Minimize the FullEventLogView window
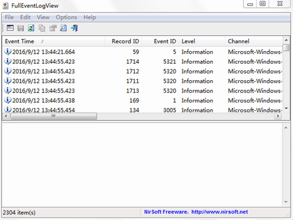The image size is (293, 220). coord(250,4)
